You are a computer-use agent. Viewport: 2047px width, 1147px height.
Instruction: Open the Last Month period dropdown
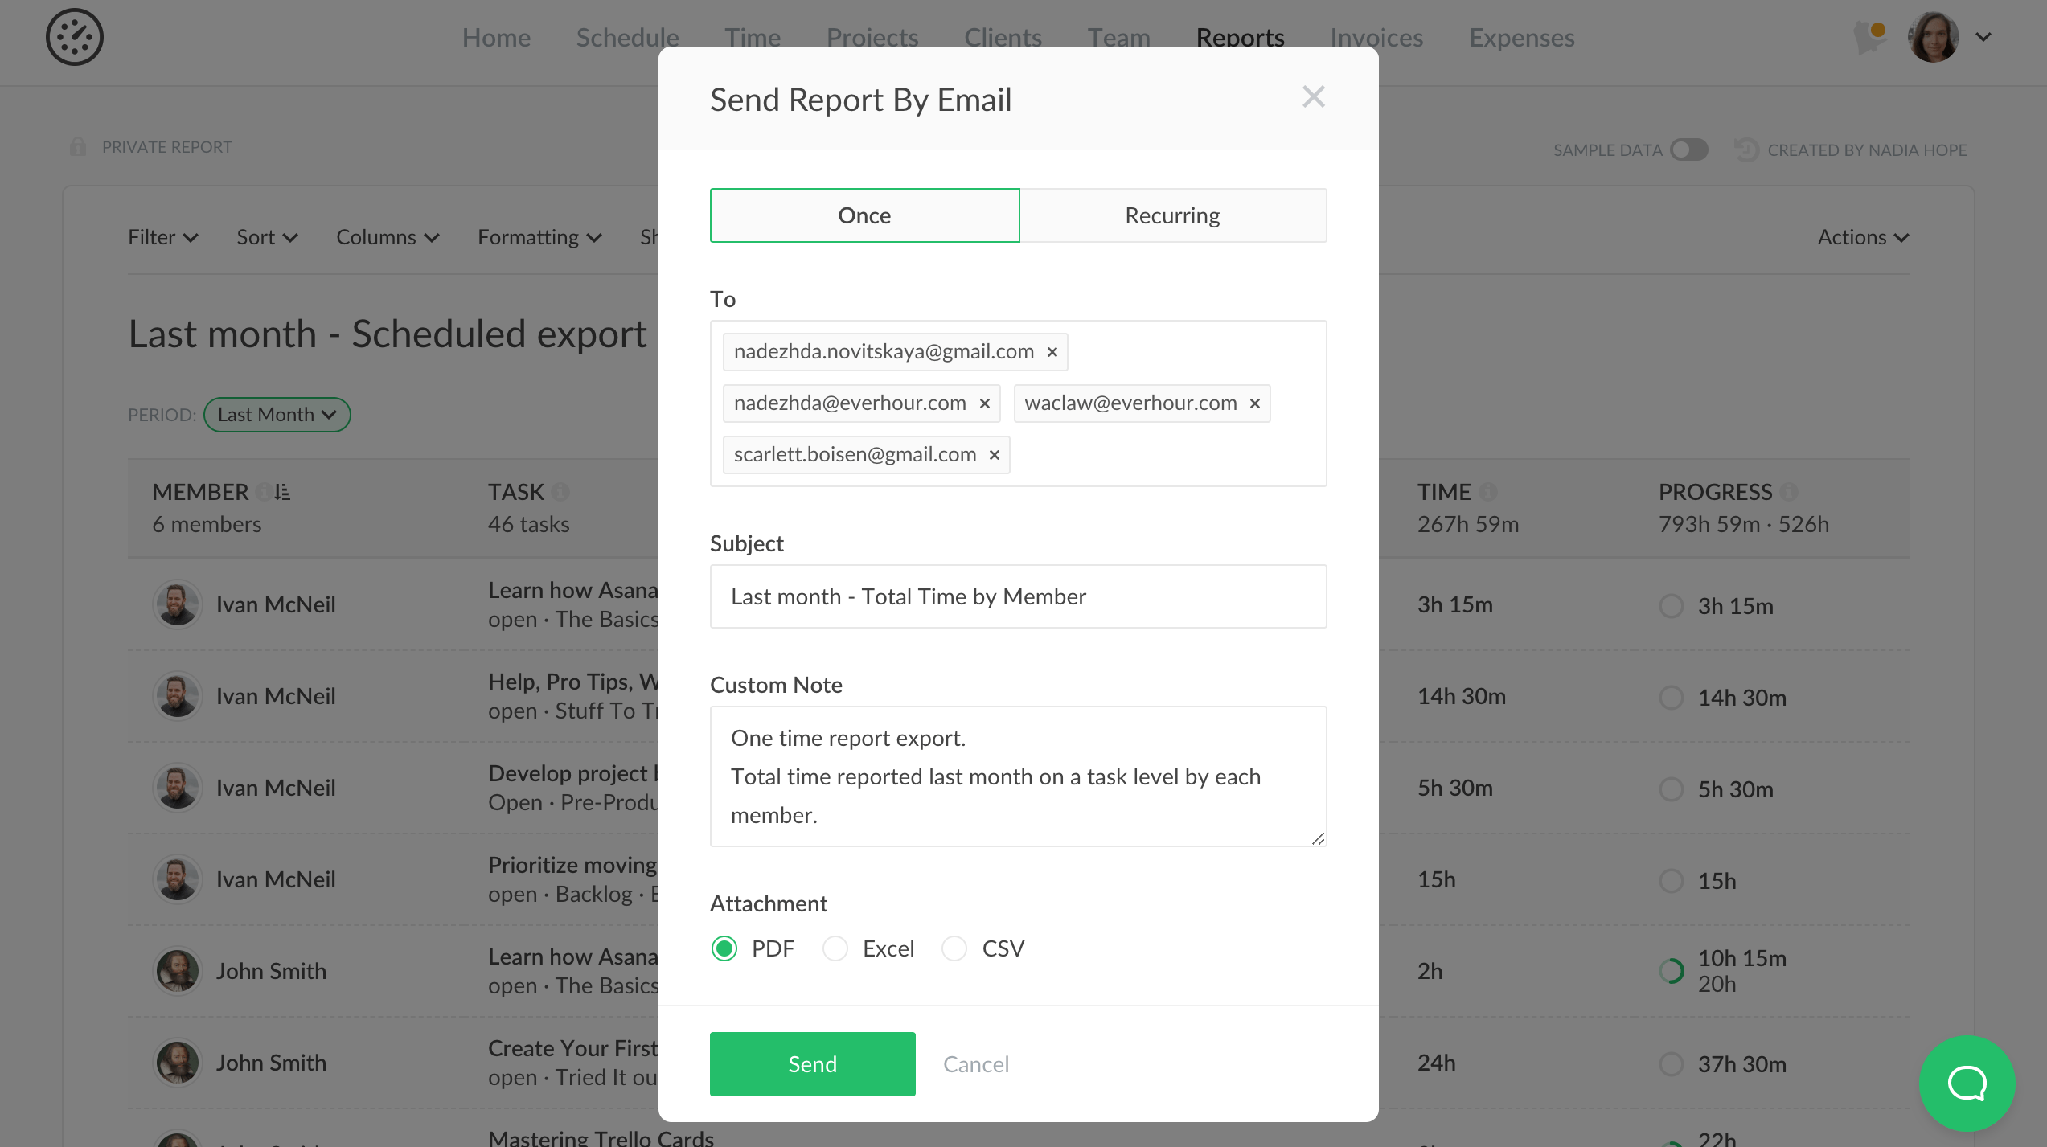click(277, 415)
